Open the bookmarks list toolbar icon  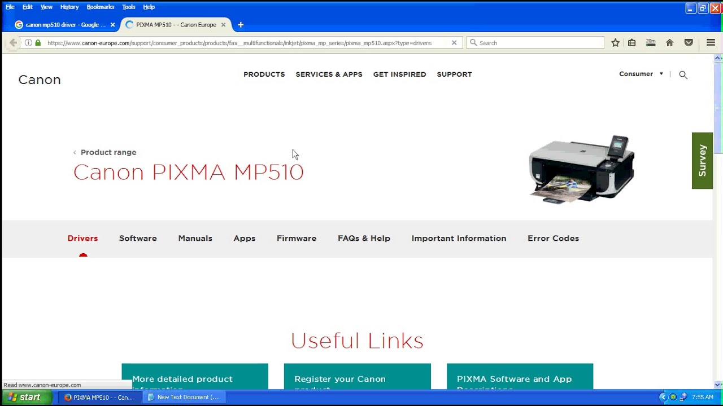coord(632,43)
